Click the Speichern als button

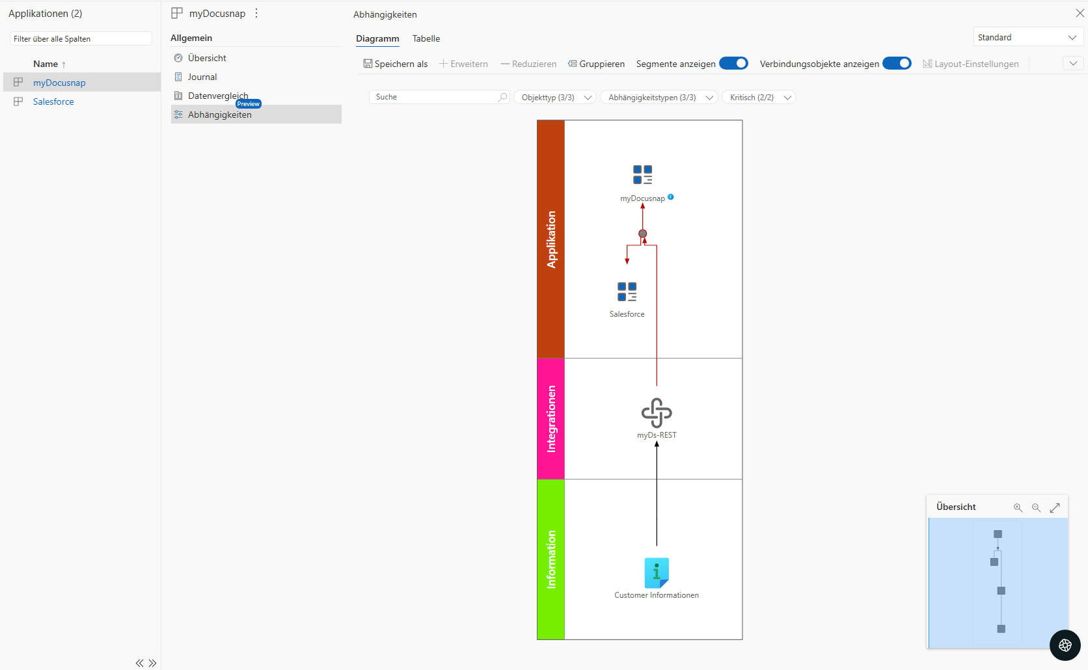point(396,64)
